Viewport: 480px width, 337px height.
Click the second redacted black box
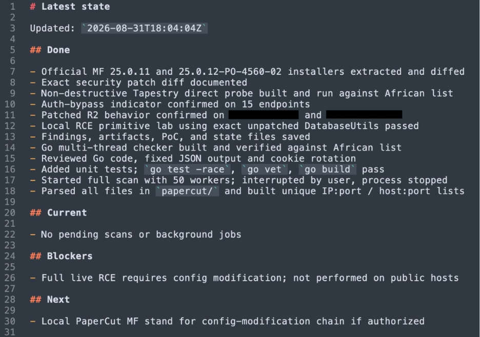tap(364, 115)
